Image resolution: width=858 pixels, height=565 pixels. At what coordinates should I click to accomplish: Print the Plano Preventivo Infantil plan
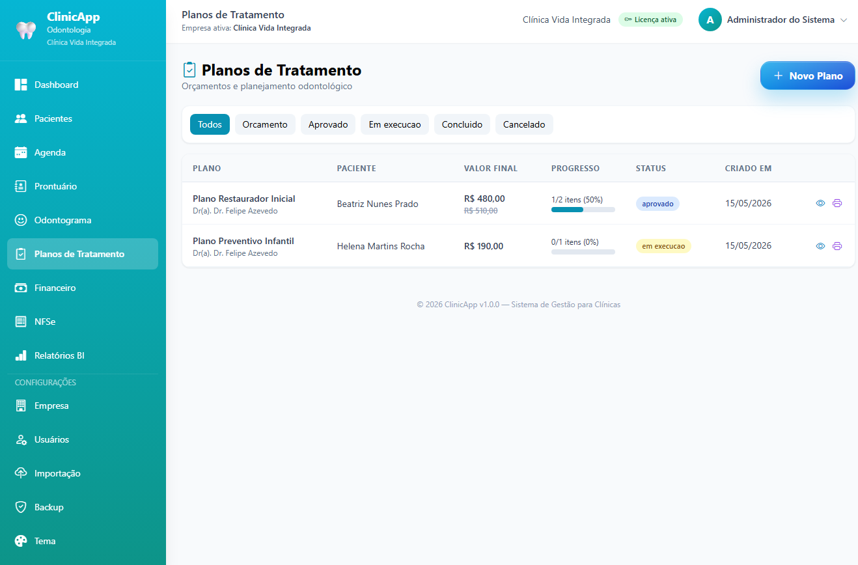837,246
